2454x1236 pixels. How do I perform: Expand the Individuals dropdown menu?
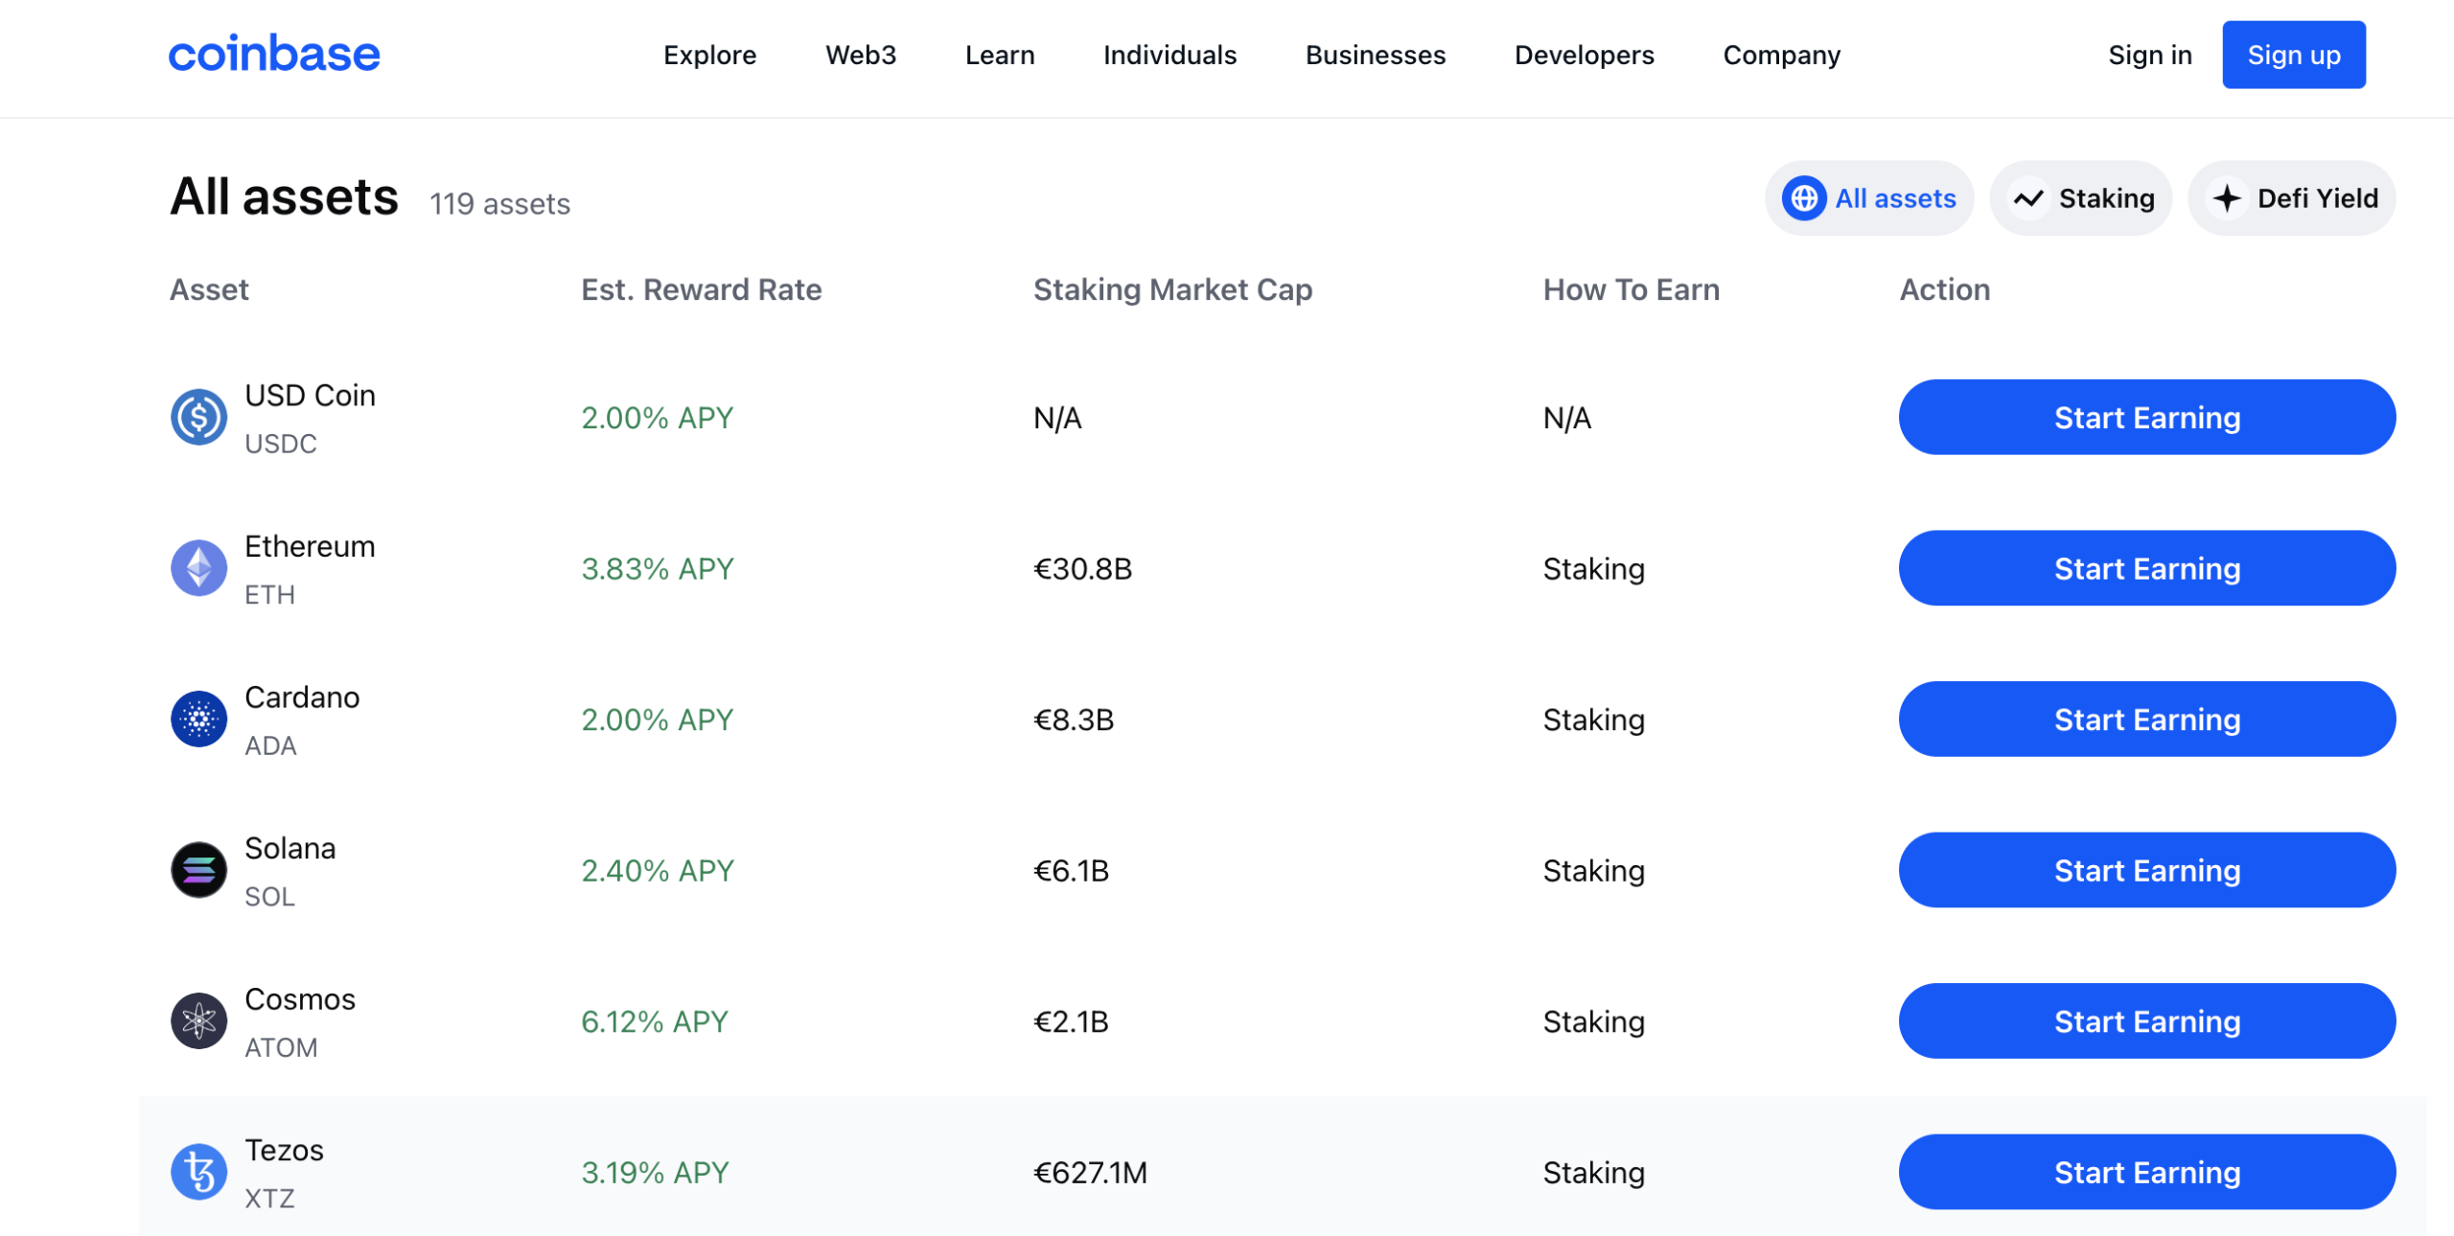pyautogui.click(x=1169, y=54)
